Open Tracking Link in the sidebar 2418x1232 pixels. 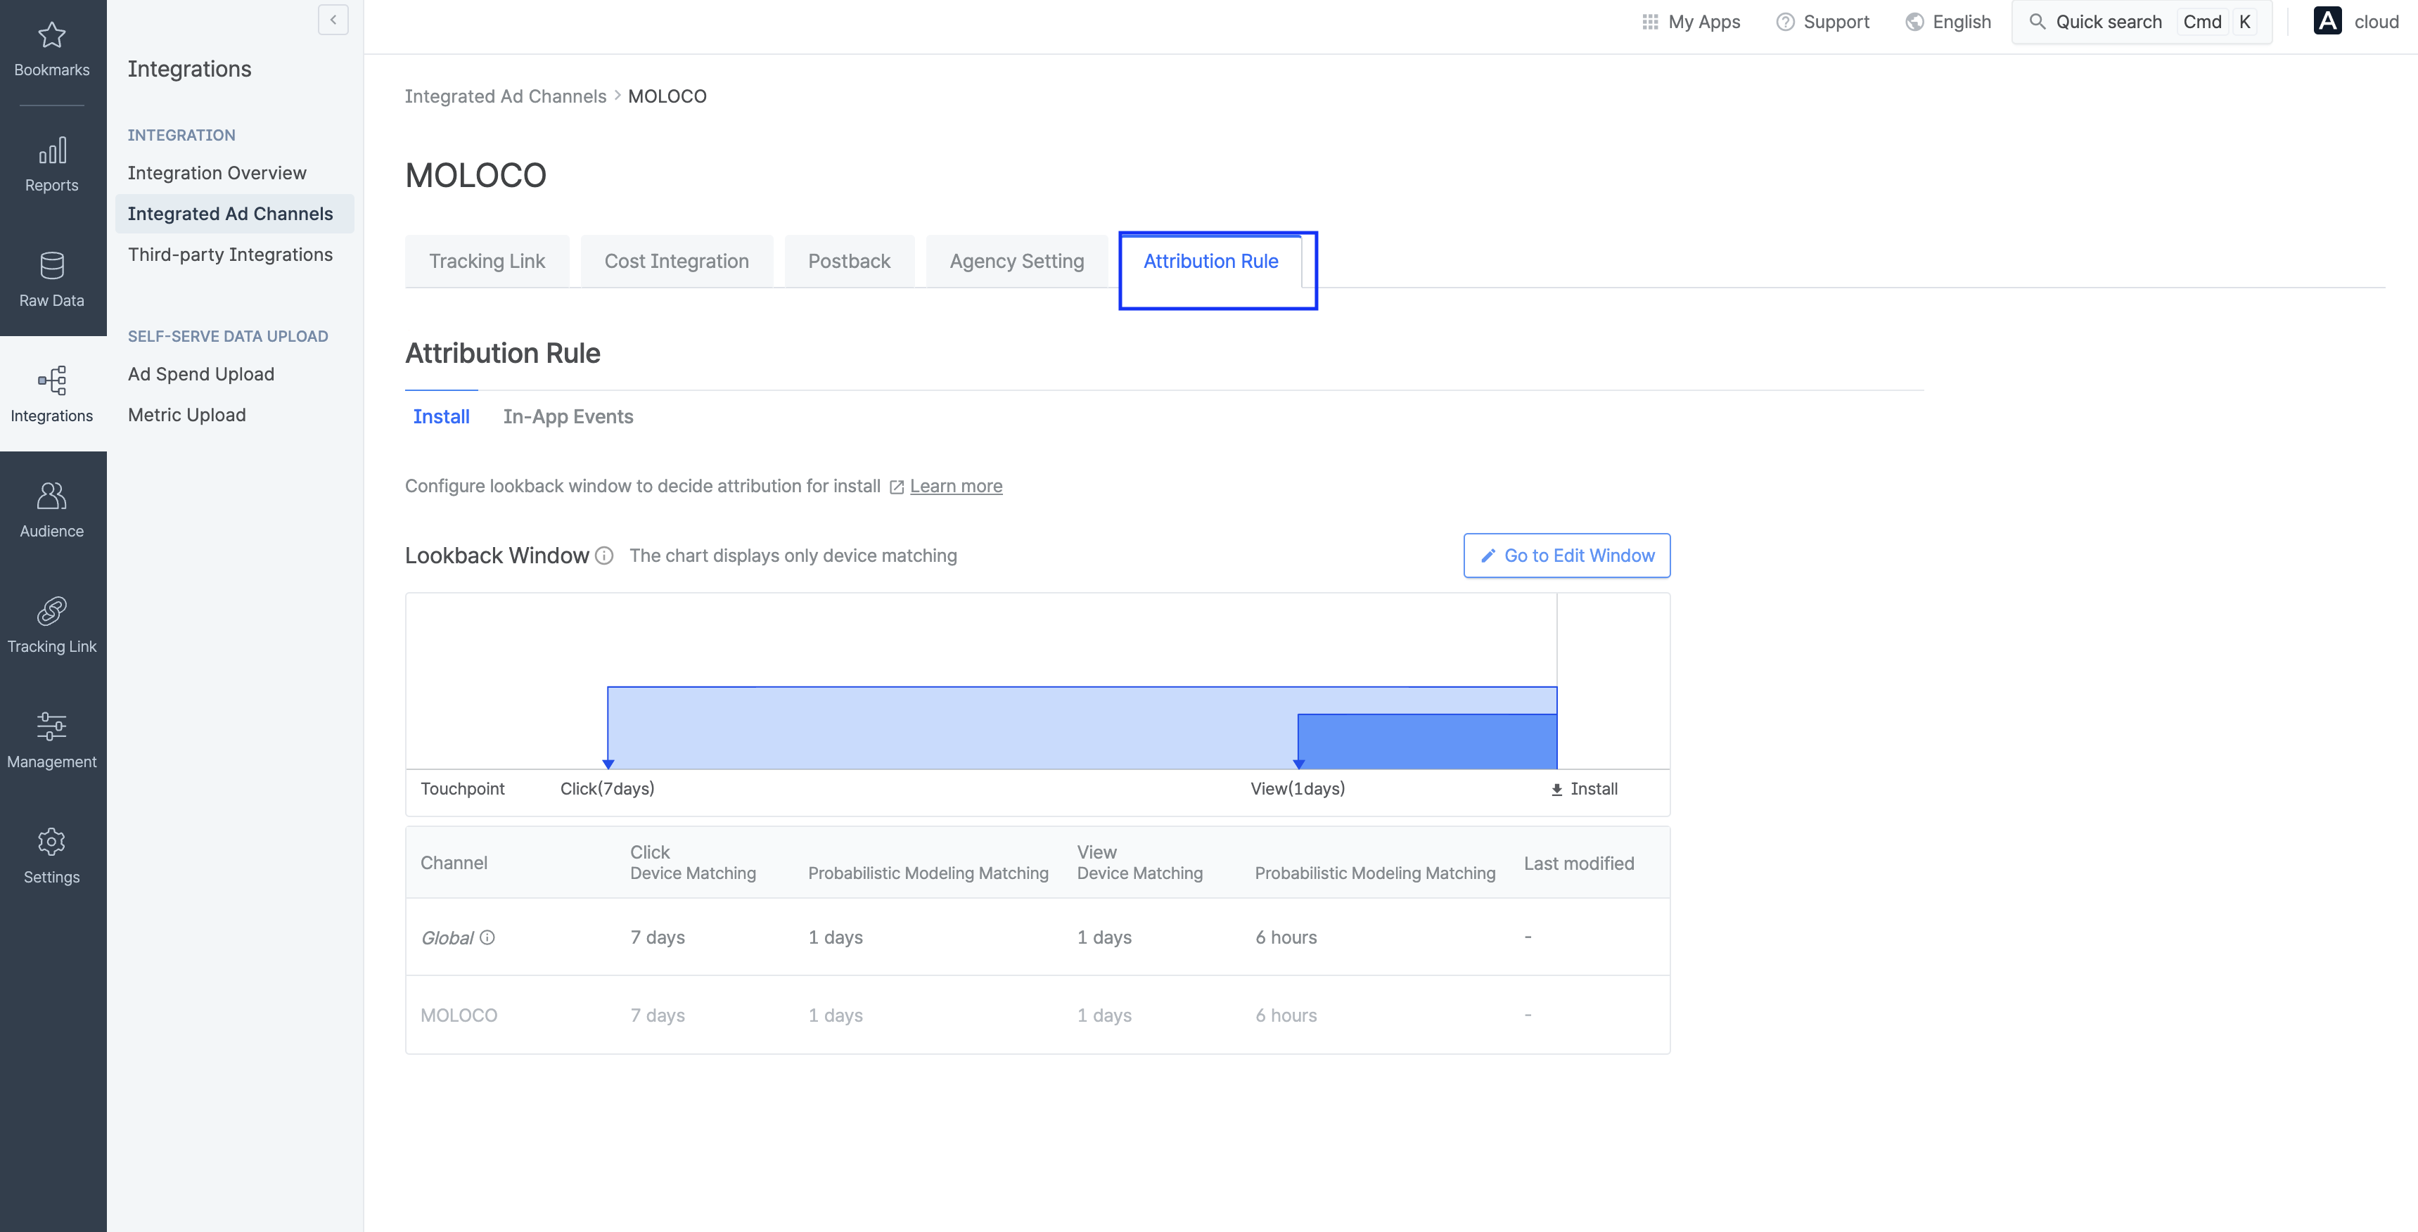[51, 627]
